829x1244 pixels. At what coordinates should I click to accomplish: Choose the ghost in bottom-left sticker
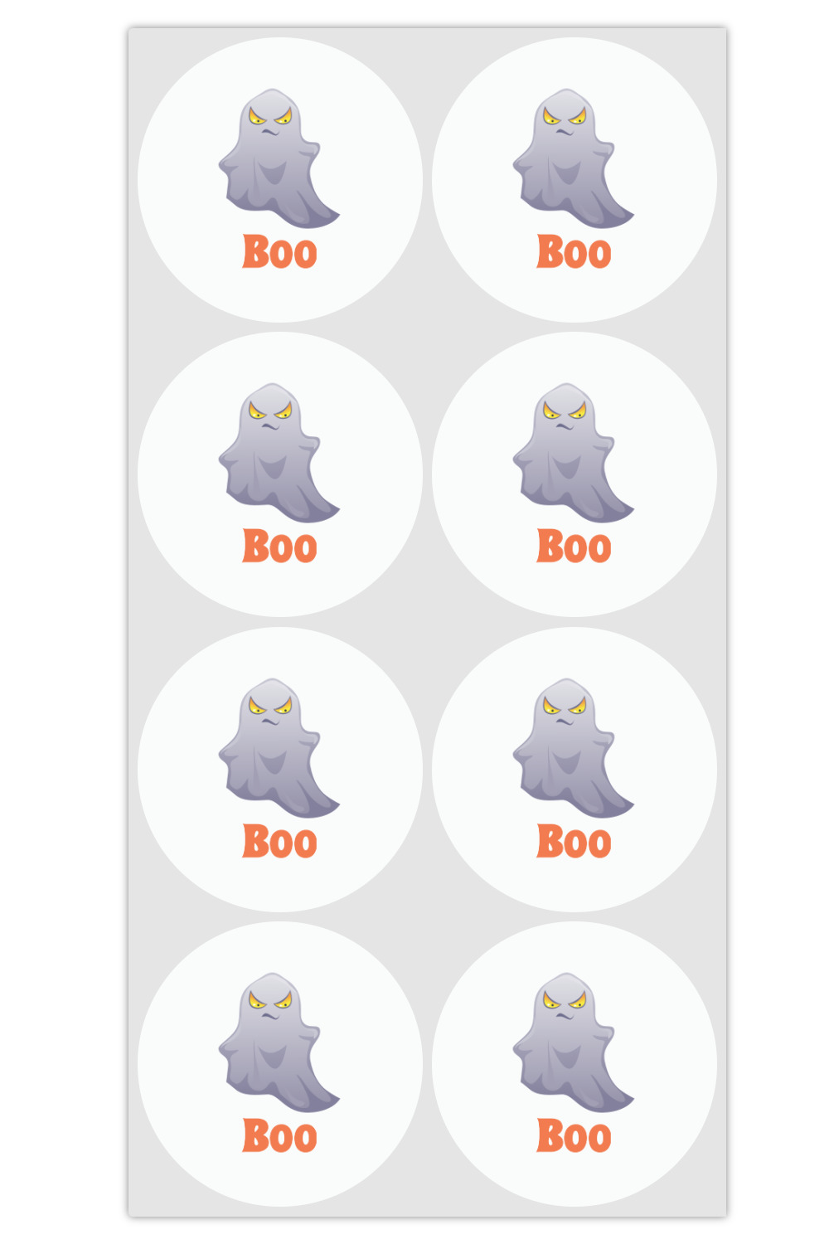278,1042
